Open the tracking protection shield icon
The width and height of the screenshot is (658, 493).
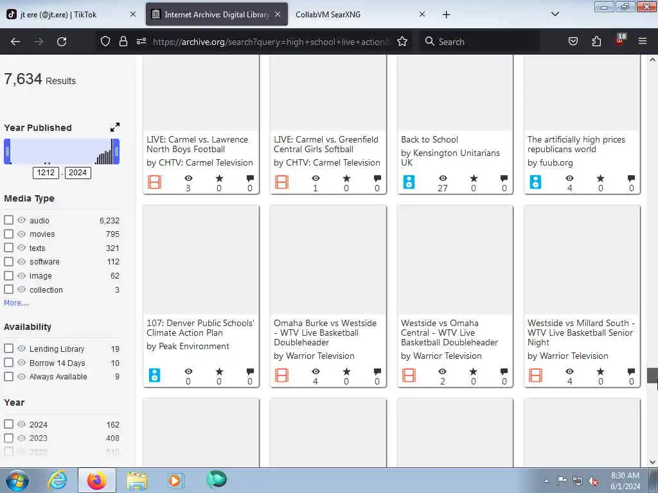(x=105, y=41)
